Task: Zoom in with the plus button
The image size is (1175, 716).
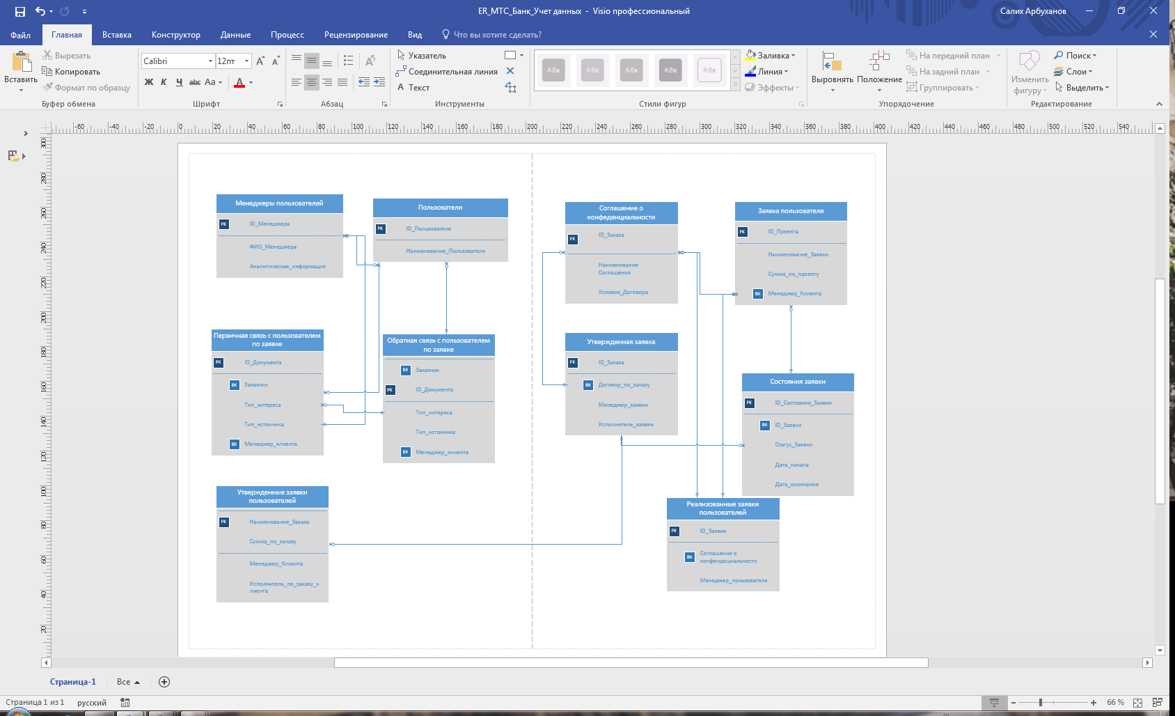Action: click(x=1094, y=702)
